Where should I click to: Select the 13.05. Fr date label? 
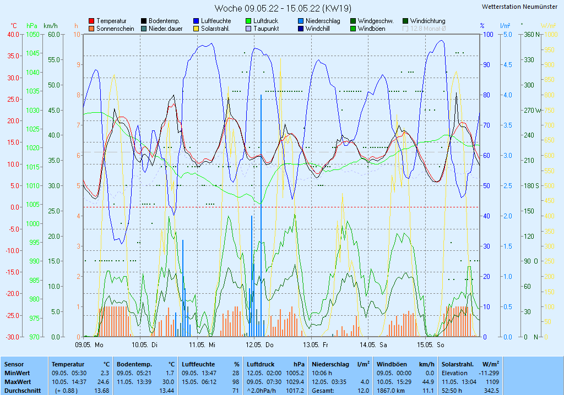pyautogui.click(x=316, y=345)
